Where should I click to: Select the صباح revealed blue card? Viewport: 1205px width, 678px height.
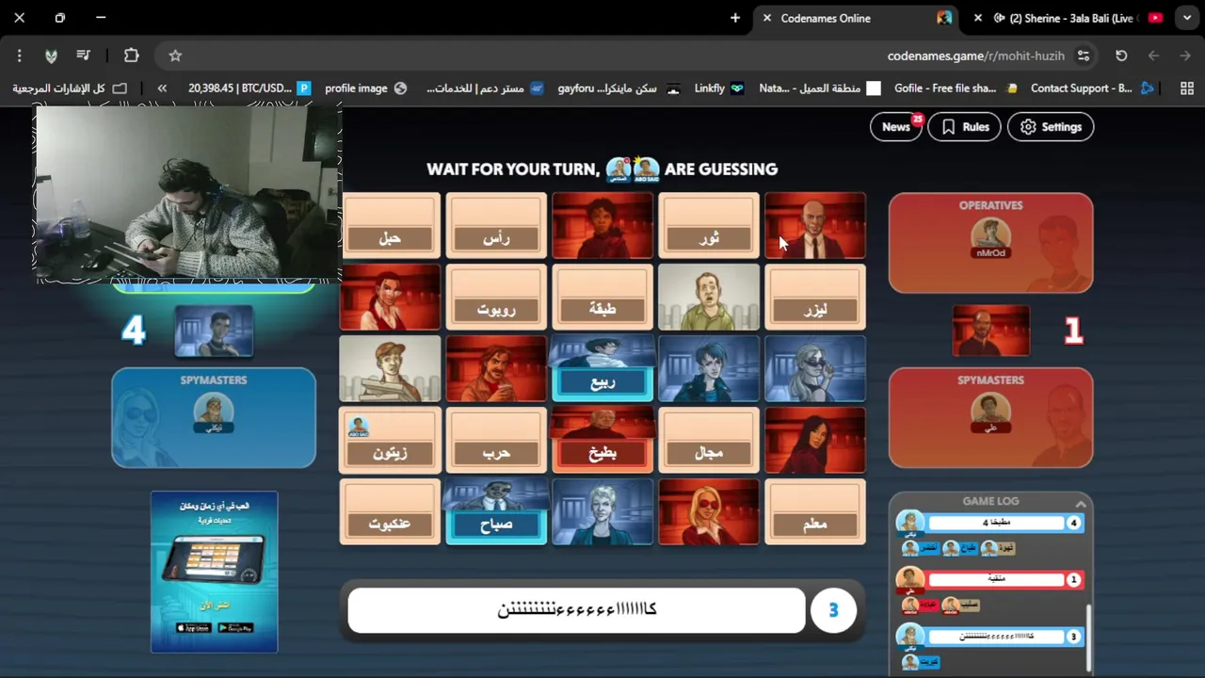[496, 512]
